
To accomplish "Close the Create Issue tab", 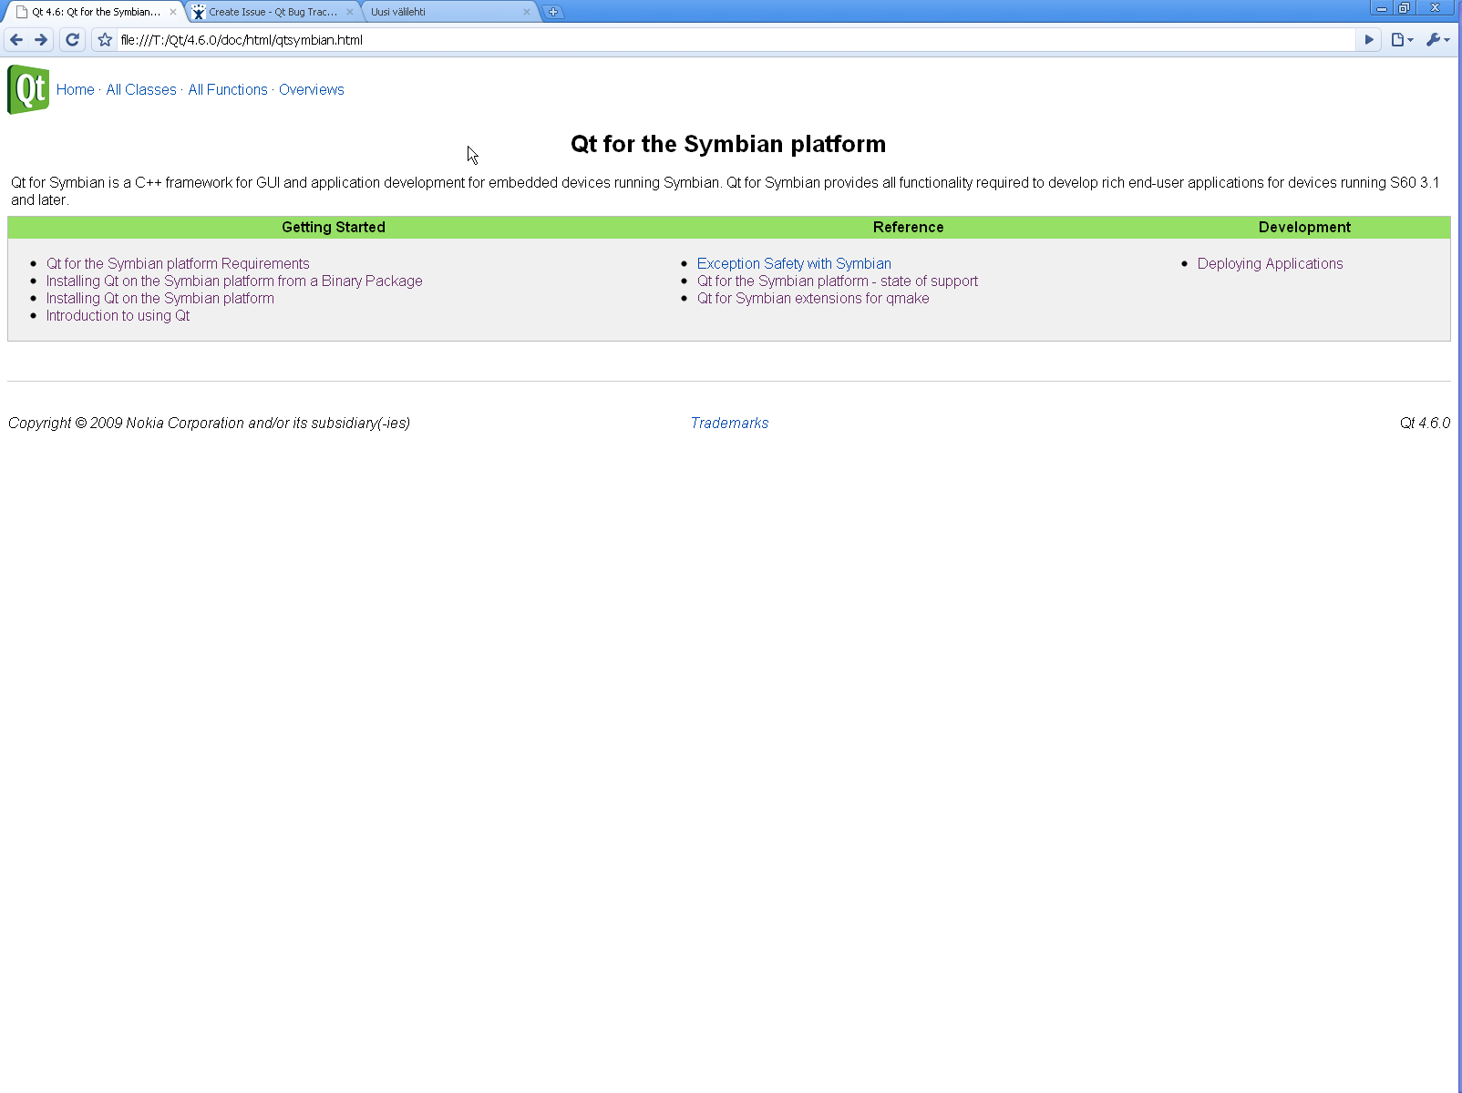I will click(350, 12).
